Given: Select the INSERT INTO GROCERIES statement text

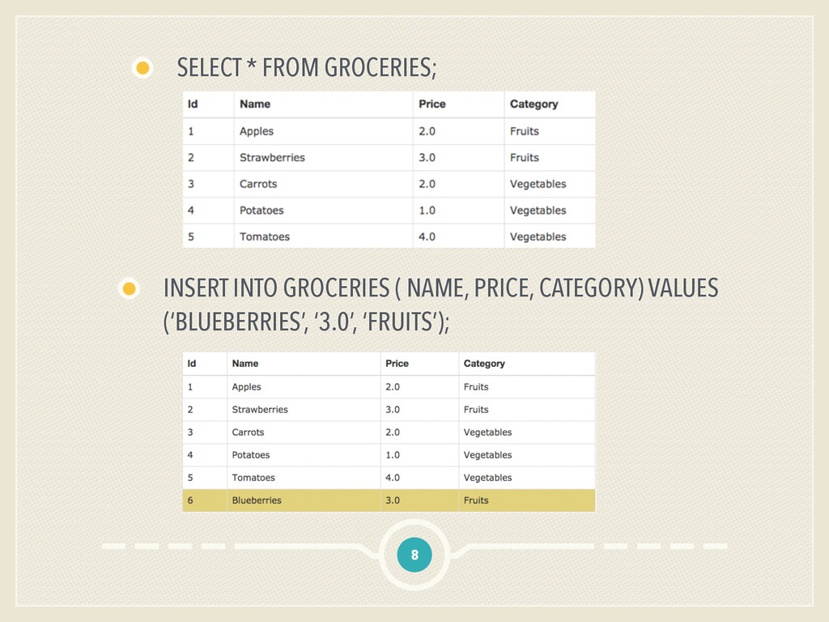Looking at the screenshot, I should coord(440,305).
